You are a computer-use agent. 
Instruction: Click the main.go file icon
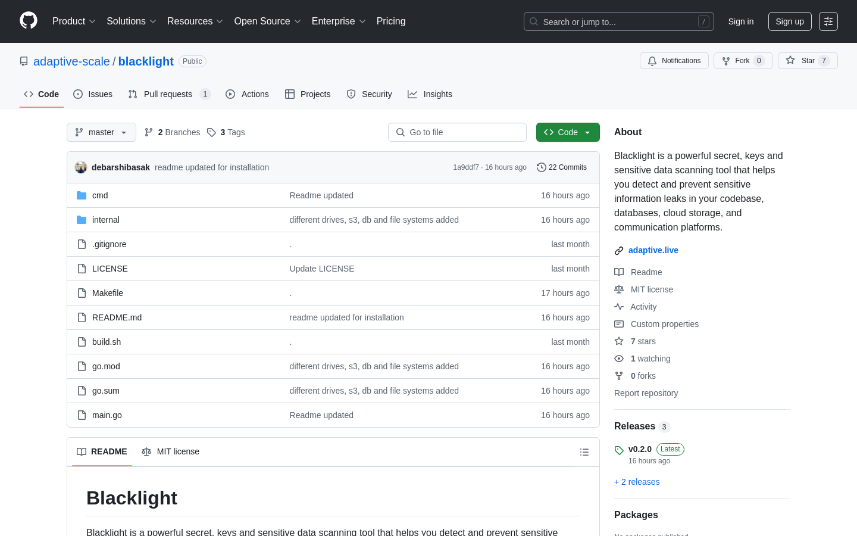[x=82, y=415]
